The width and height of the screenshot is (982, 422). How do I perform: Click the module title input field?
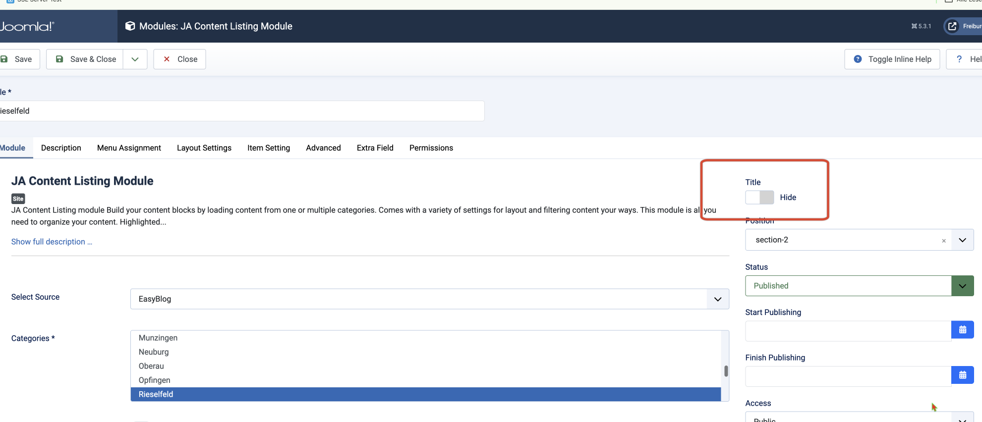click(242, 111)
